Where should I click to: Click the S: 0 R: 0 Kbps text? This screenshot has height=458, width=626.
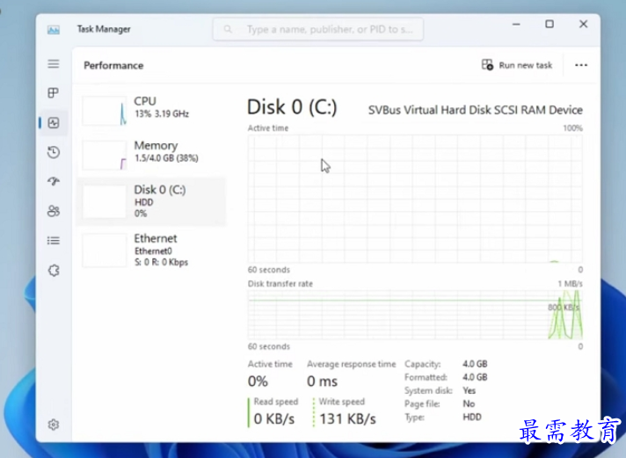tap(161, 262)
